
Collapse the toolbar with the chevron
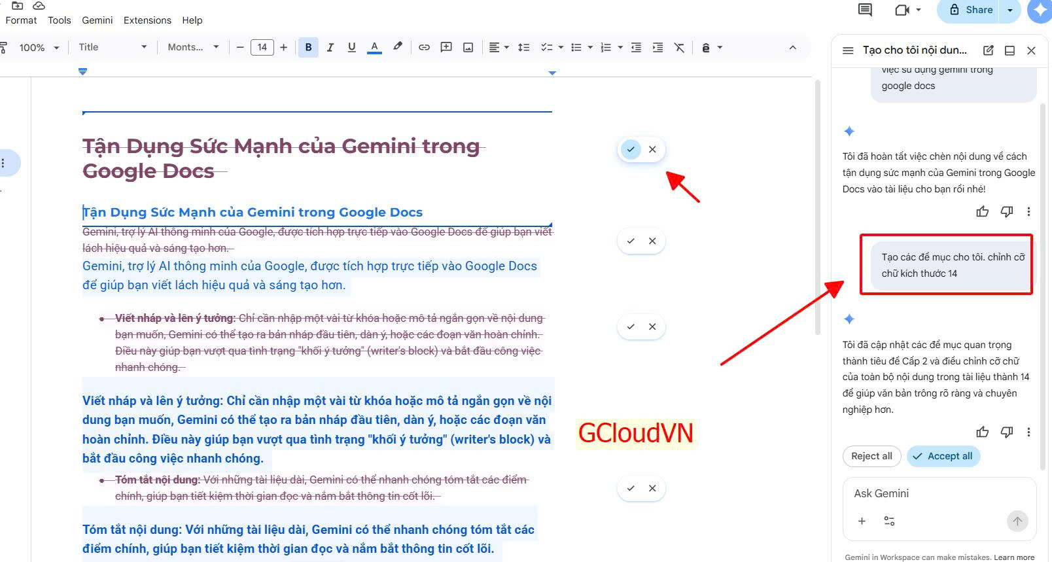[792, 47]
